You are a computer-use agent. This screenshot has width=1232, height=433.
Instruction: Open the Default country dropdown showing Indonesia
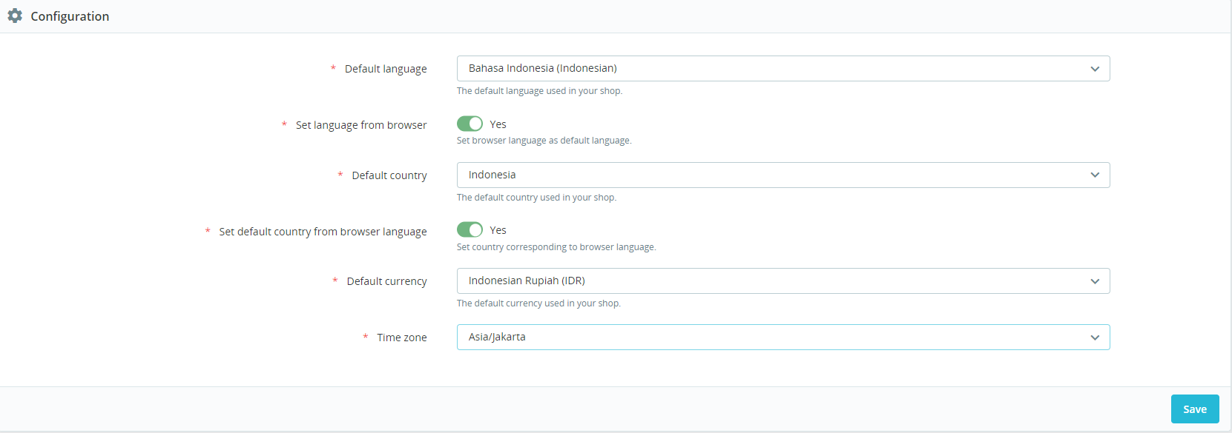pos(771,175)
